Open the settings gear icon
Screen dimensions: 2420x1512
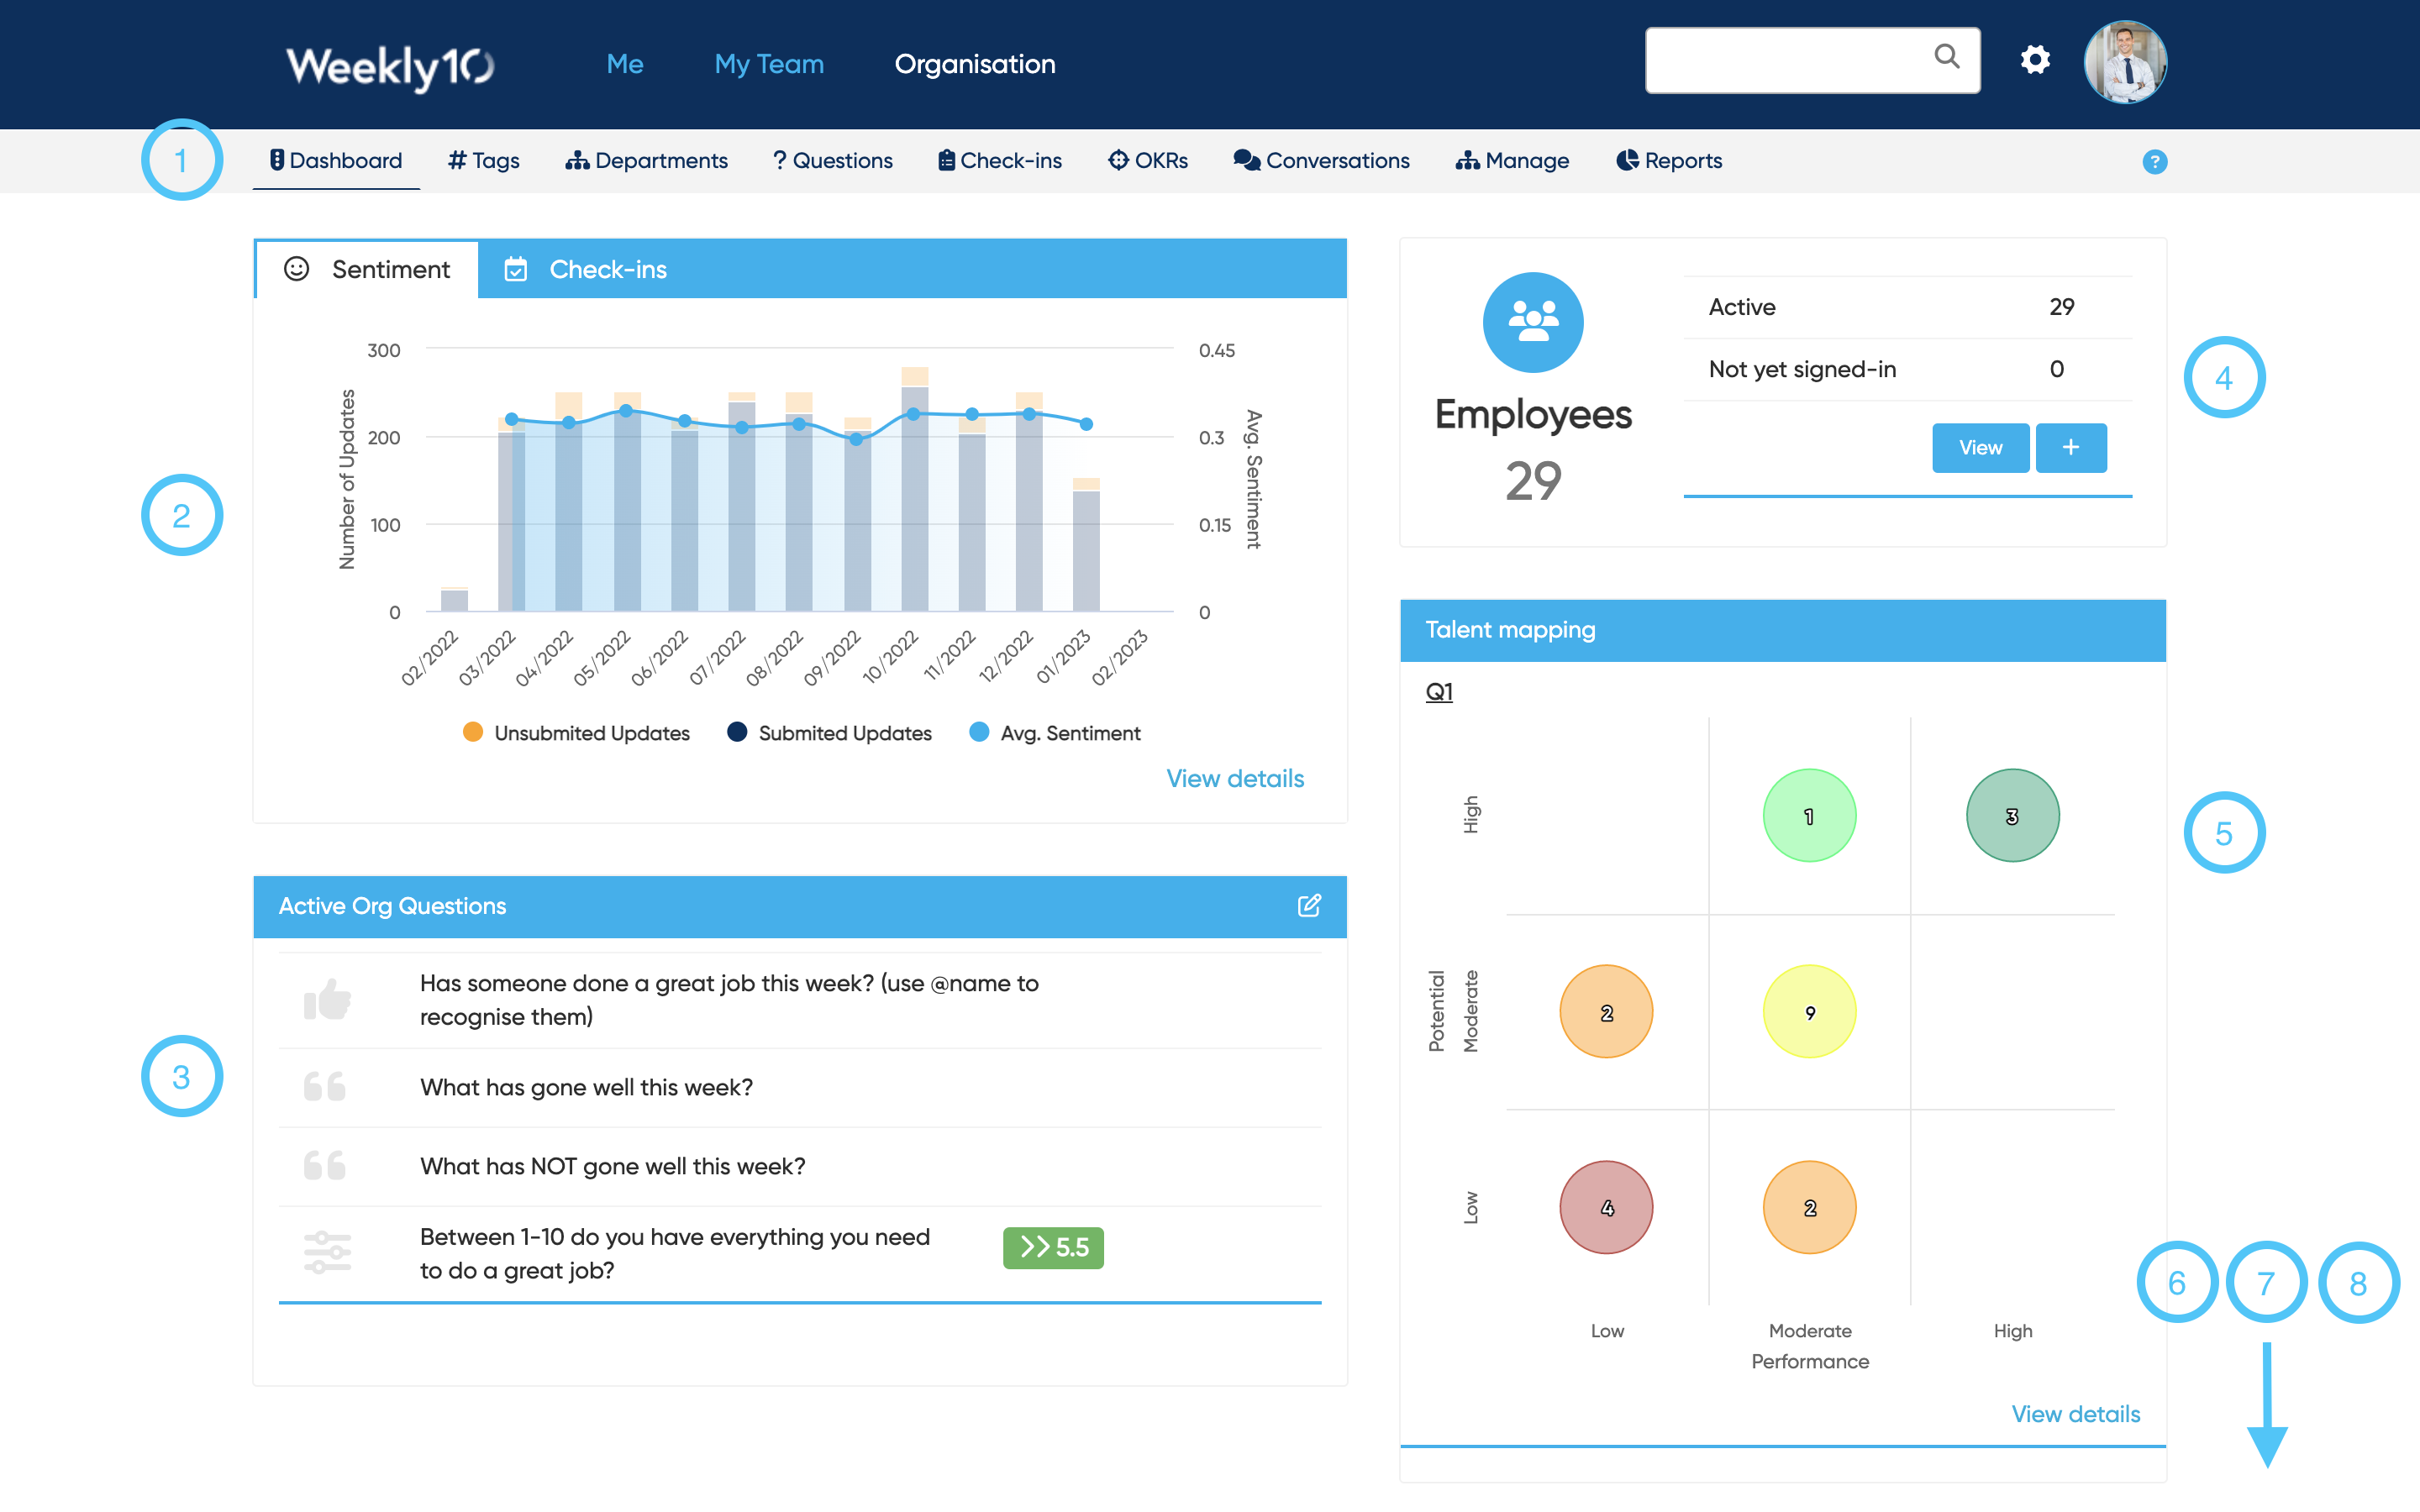tap(2034, 60)
